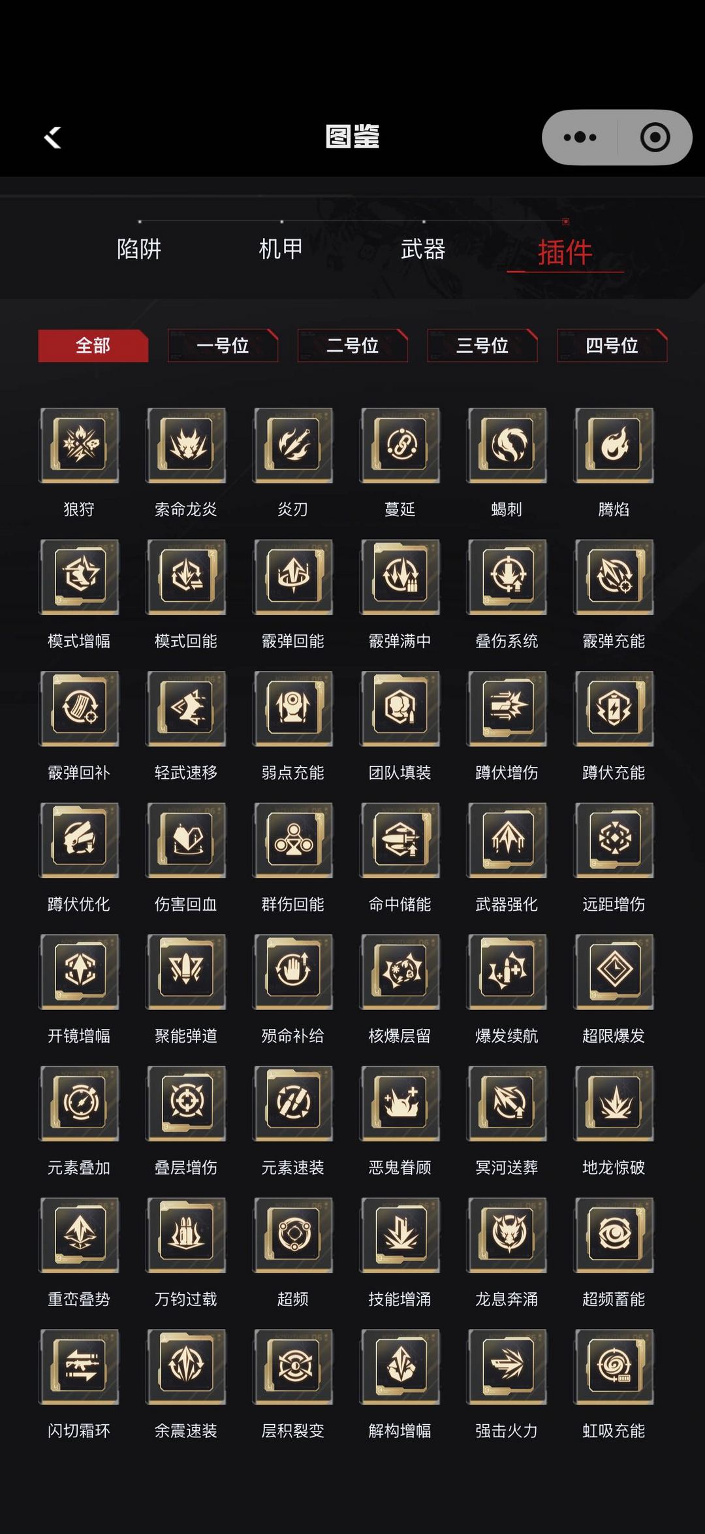Screen dimensions: 705x1534
Task: Switch to the 陷阱 tab
Action: (139, 249)
